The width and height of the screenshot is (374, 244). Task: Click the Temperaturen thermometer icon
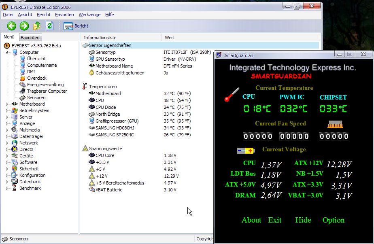point(85,86)
